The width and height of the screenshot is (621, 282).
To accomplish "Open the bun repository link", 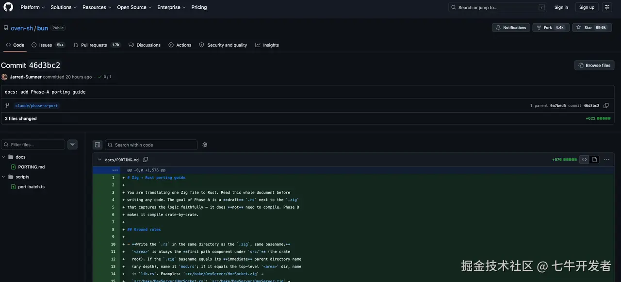I will pyautogui.click(x=43, y=28).
